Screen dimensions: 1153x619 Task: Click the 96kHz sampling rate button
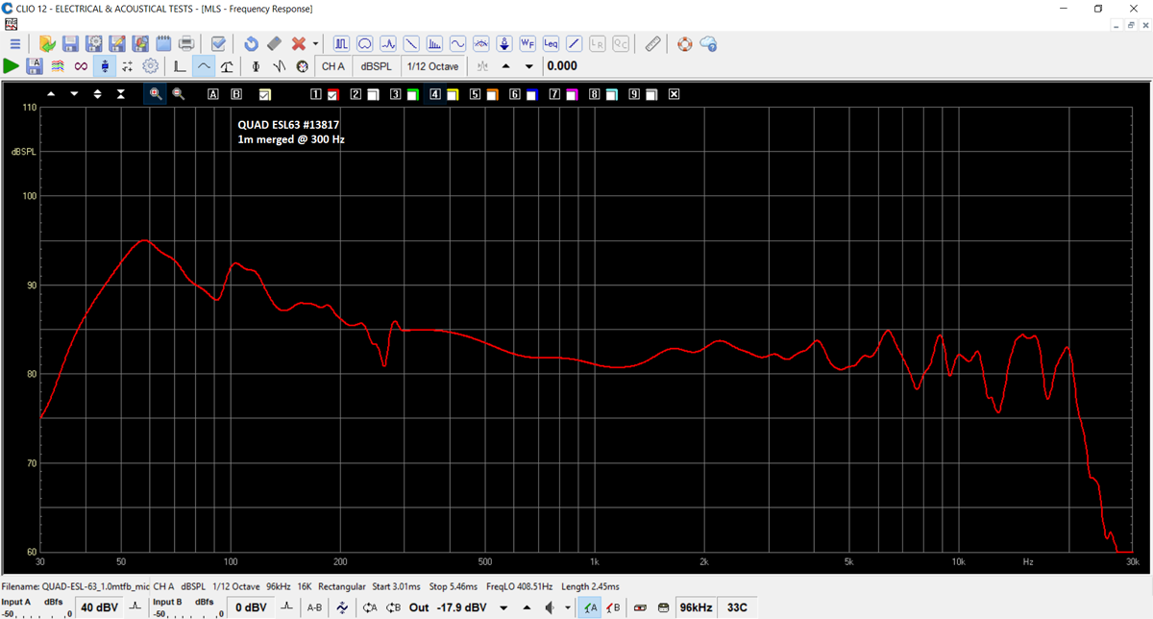[x=696, y=607]
